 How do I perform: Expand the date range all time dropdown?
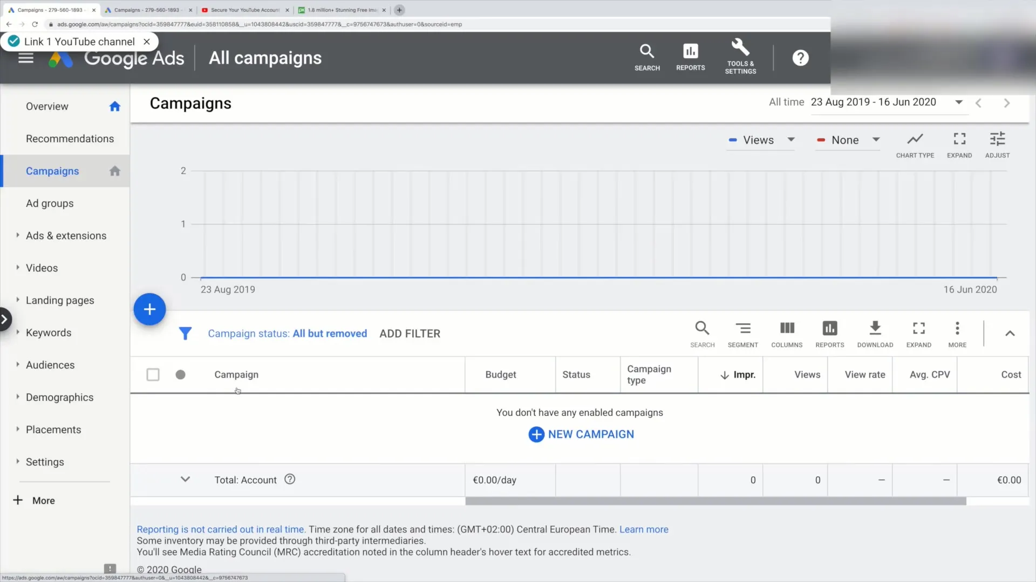point(959,102)
